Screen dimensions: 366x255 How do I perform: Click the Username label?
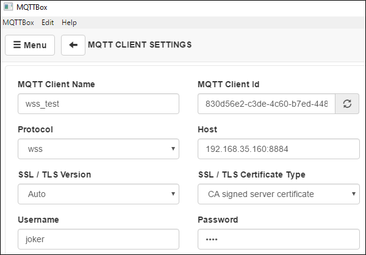coord(38,220)
